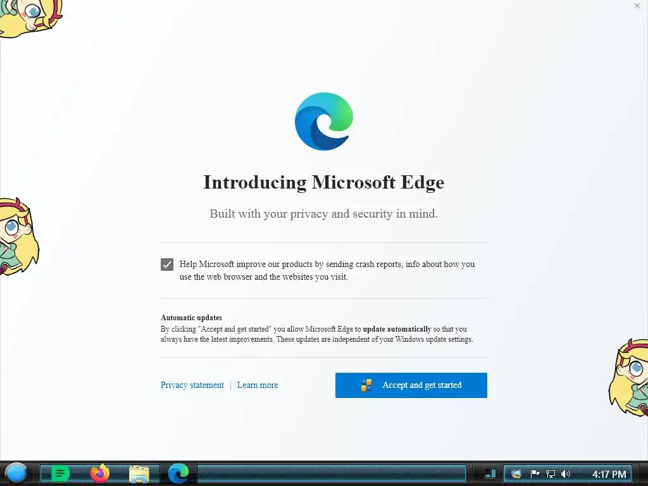Open the Action Center flag icon

click(534, 473)
